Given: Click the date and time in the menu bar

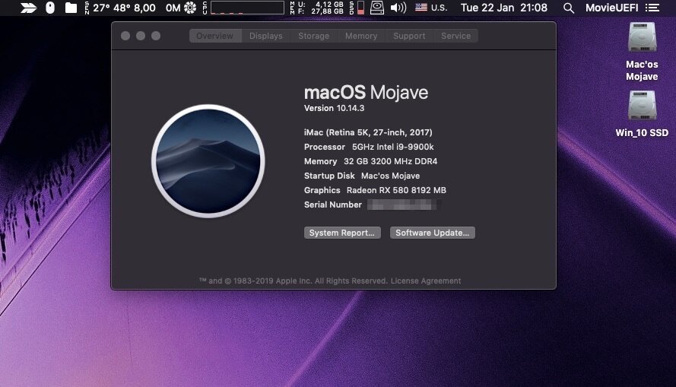Looking at the screenshot, I should click(x=504, y=8).
